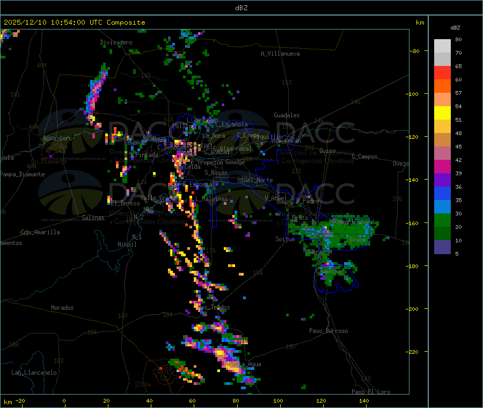Click the bright green 20-30 dBZ swatch
This screenshot has height=408, width=483.
442,220
